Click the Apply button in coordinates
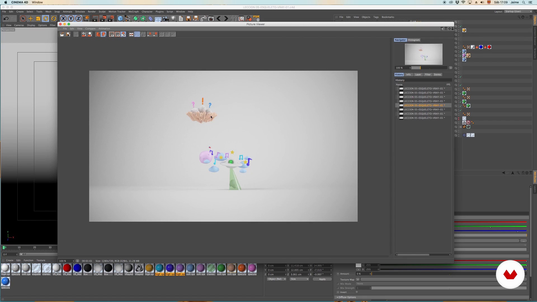Screen dimensions: 537x302 click(322, 279)
